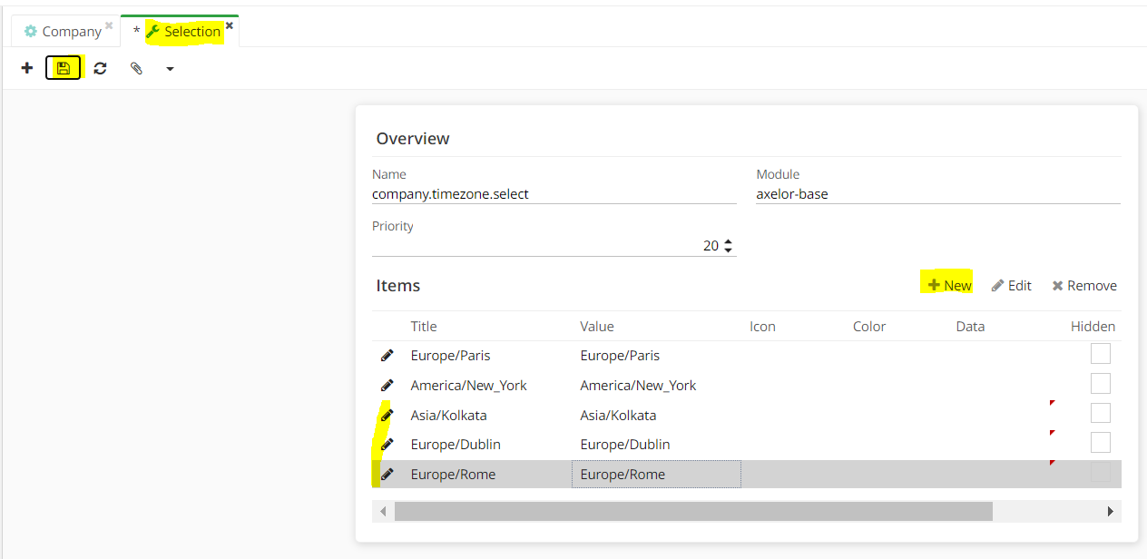This screenshot has height=559, width=1147.
Task: Click the New button in Items
Action: tap(947, 284)
